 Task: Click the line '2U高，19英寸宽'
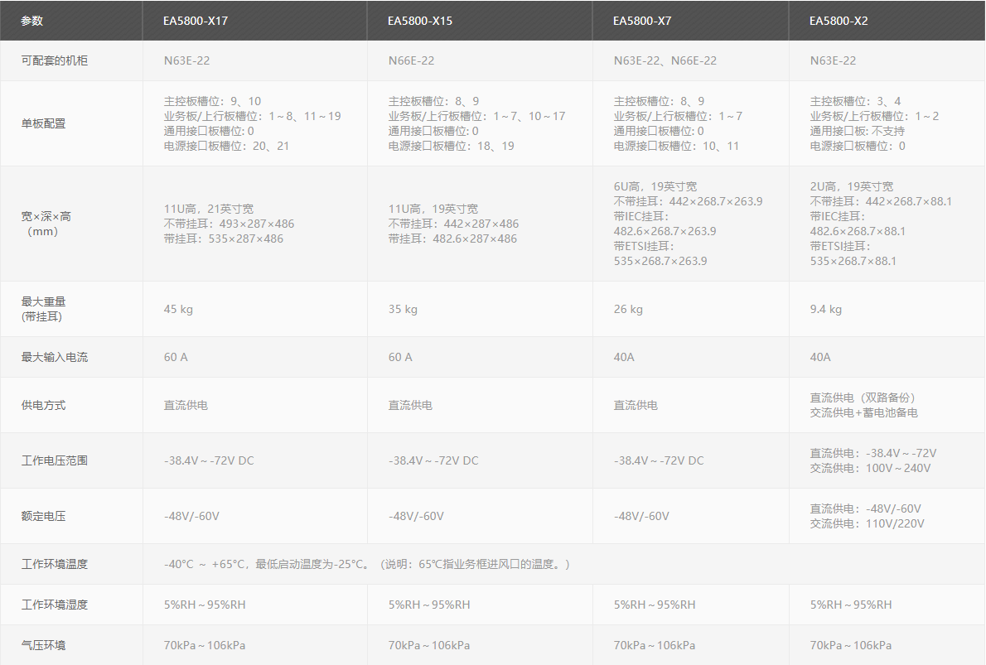point(852,186)
